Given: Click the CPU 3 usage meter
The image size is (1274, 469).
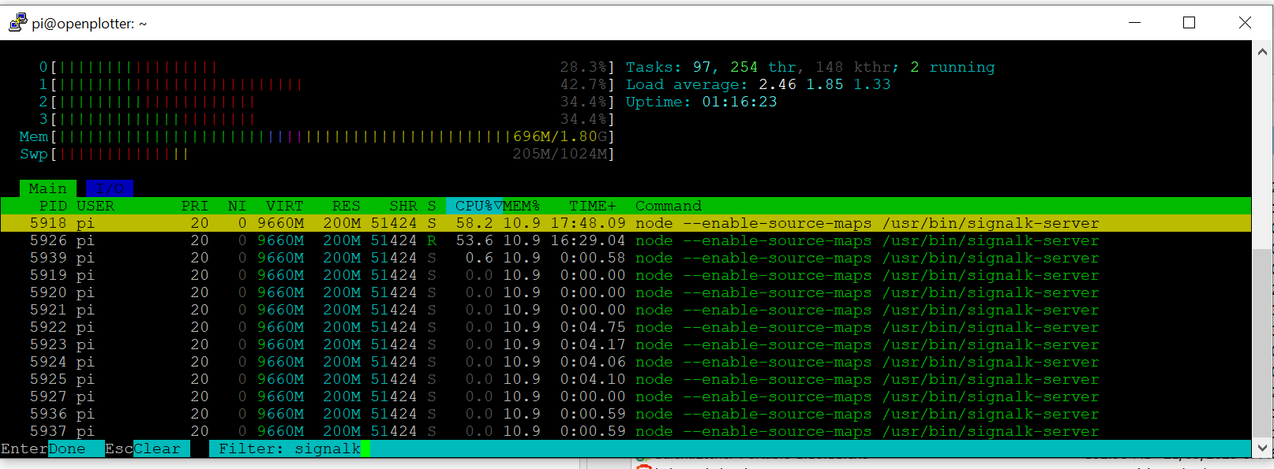Looking at the screenshot, I should coord(327,119).
